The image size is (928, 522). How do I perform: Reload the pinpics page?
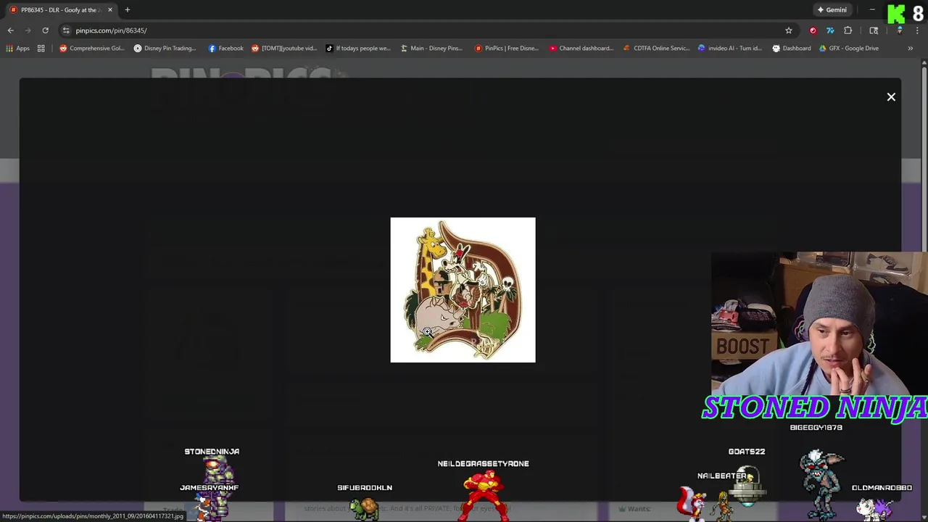[x=45, y=30]
